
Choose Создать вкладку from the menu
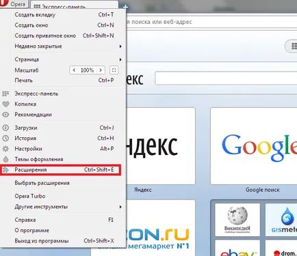(x=63, y=15)
